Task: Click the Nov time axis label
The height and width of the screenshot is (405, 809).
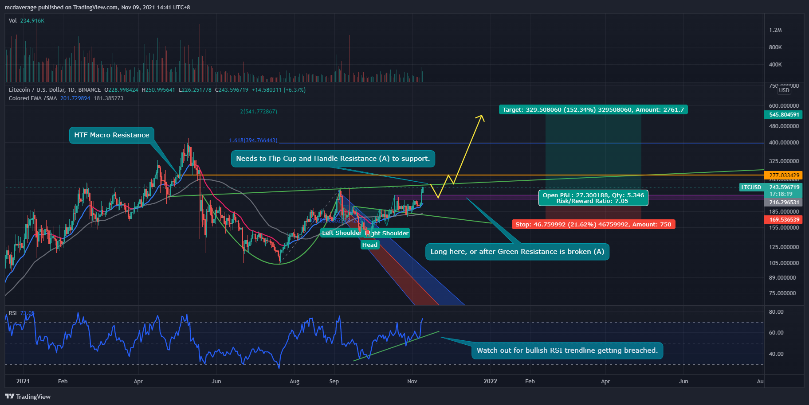Action: (x=412, y=381)
